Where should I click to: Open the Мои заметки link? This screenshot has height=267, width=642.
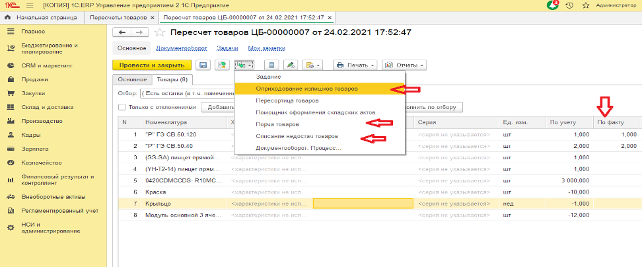coord(267,48)
